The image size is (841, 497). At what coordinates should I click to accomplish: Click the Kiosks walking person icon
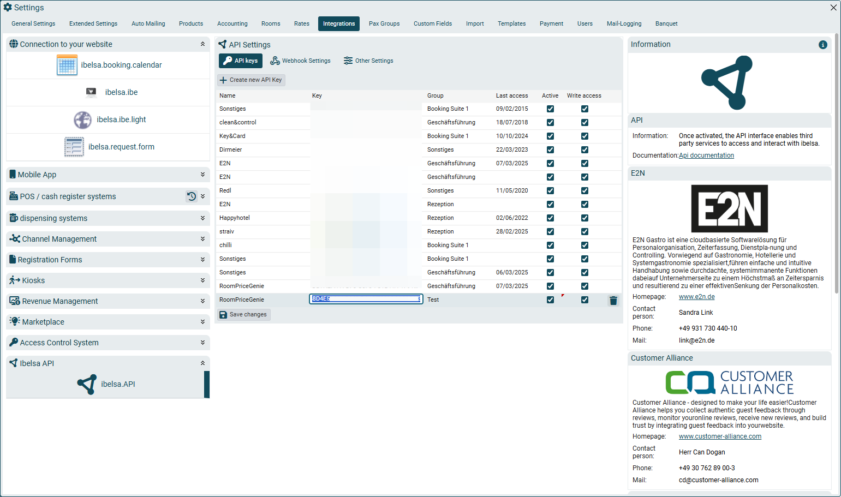(x=15, y=280)
